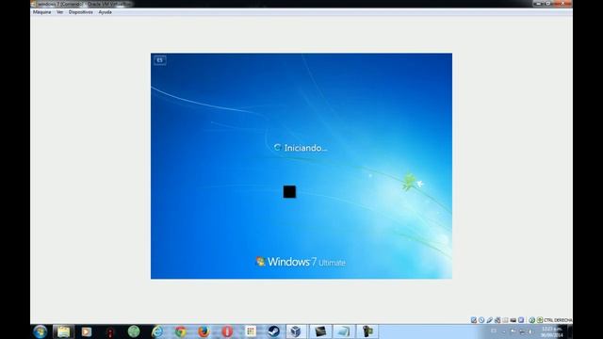Screen dimensions: 603x339
Task: Open Steam from the taskbar
Action: pos(274,331)
